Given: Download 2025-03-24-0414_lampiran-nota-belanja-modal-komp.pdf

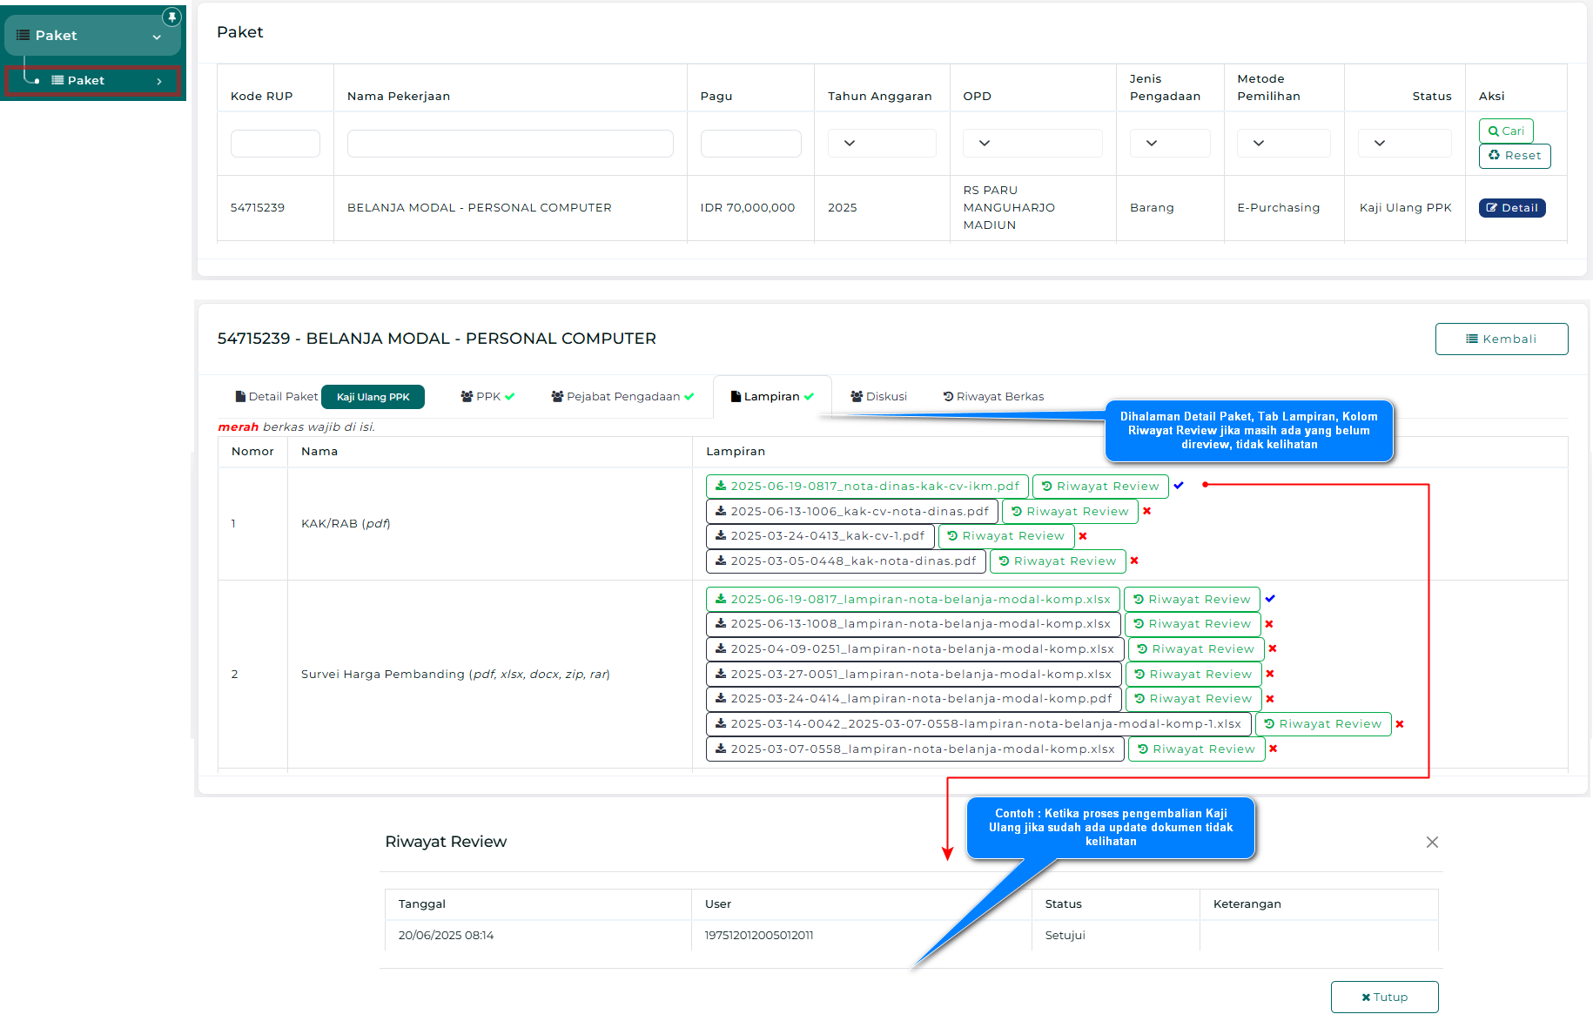Looking at the screenshot, I should click(913, 699).
